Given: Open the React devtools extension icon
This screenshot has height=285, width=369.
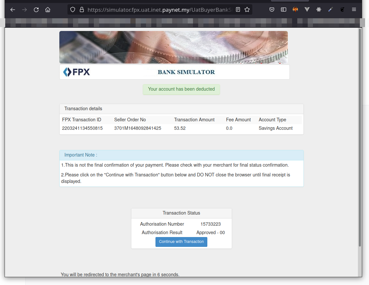Looking at the screenshot, I should pyautogui.click(x=319, y=10).
